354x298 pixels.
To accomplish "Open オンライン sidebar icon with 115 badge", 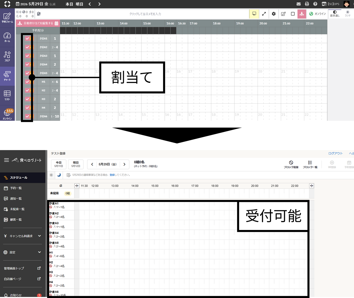I will tap(7, 114).
